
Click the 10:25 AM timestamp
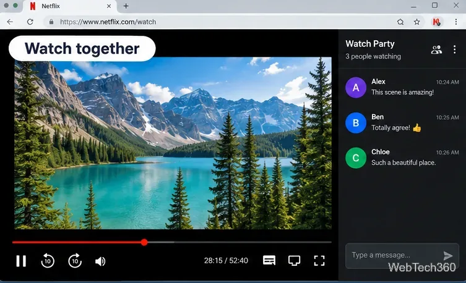pos(447,117)
